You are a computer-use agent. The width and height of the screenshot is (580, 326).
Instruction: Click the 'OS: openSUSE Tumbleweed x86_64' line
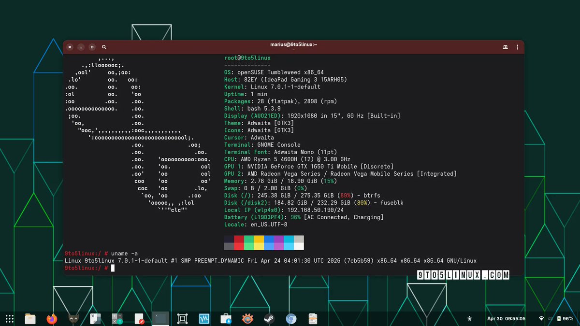tap(274, 72)
